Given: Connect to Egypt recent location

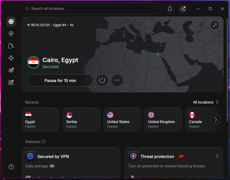Looking at the screenshot, I should (40, 120).
